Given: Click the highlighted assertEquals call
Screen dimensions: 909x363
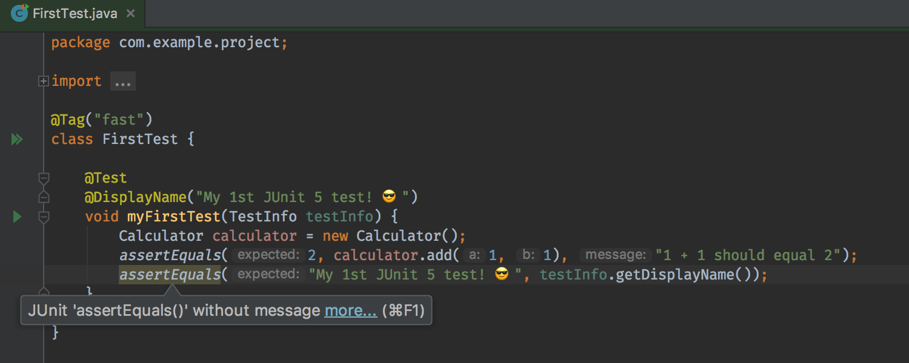Looking at the screenshot, I should (170, 275).
